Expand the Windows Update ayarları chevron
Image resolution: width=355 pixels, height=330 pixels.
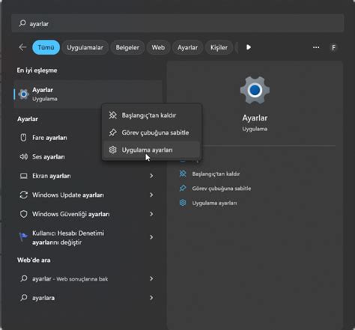pyautogui.click(x=151, y=195)
